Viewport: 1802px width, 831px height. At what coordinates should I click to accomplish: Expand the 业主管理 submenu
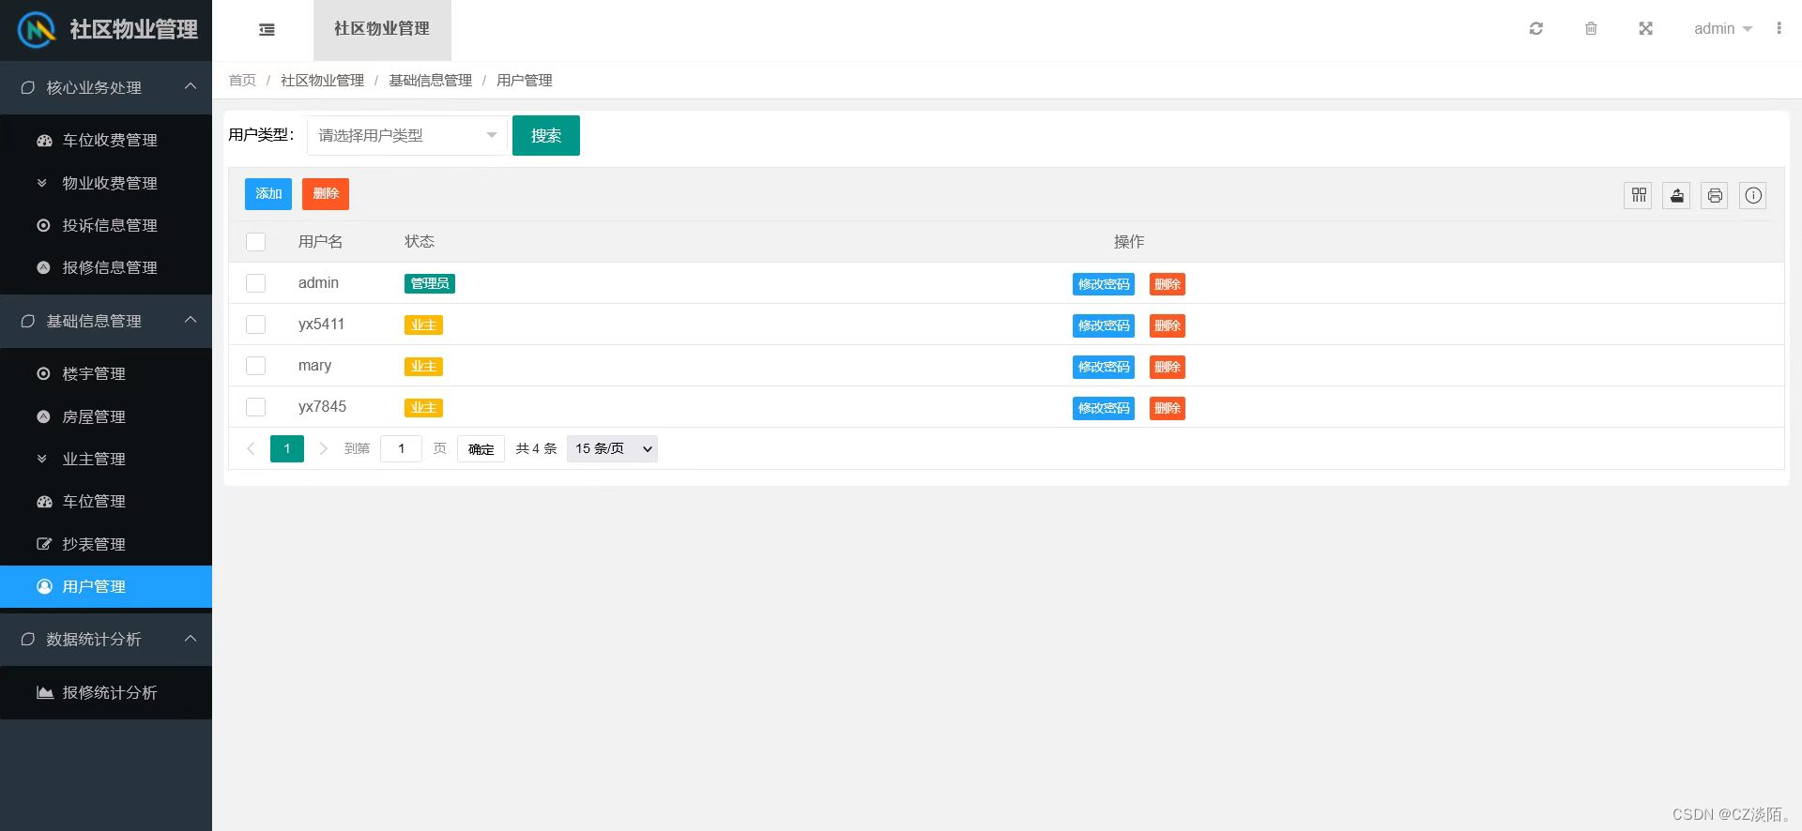[x=106, y=459]
